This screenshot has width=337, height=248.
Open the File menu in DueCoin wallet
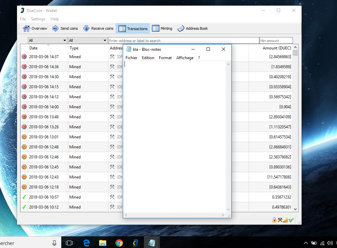coord(23,19)
